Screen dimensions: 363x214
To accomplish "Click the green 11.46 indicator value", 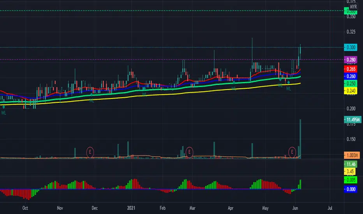I will [351, 164].
